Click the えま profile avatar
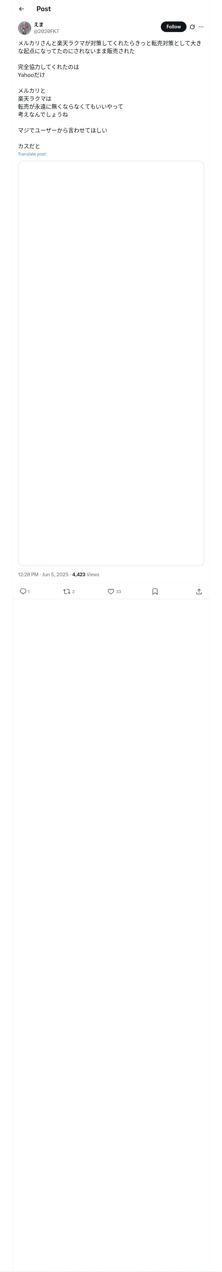This screenshot has width=222, height=1272. [25, 28]
